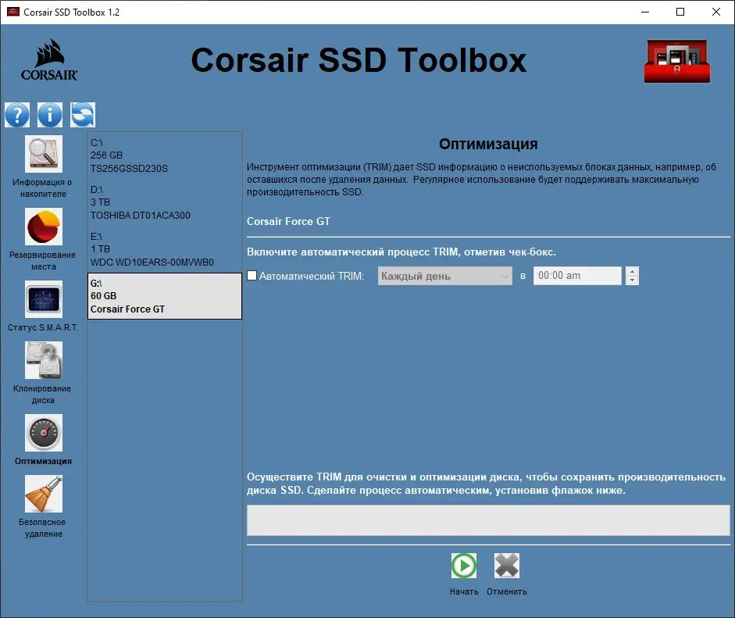Enable Автоматический TRIM checkbox
This screenshot has width=735, height=618.
(x=252, y=275)
